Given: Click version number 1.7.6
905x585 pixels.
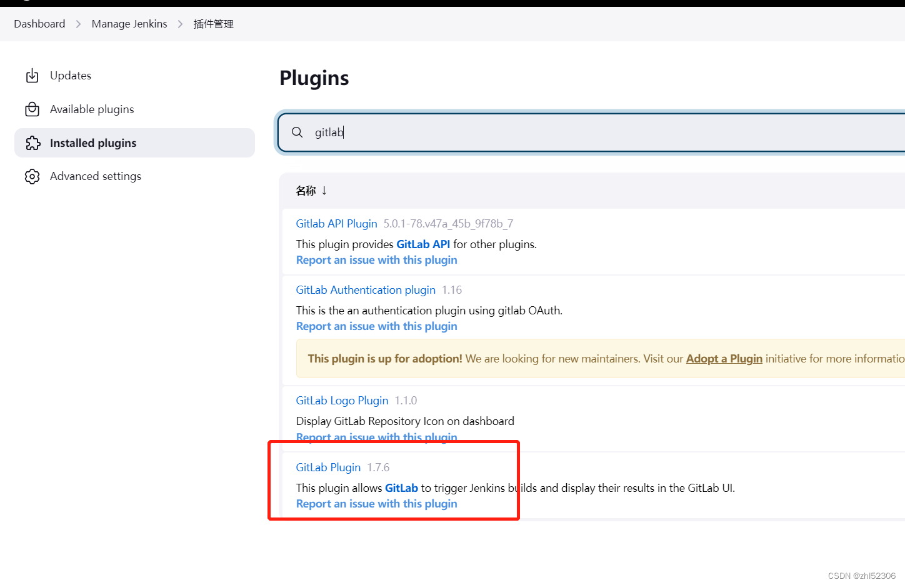Looking at the screenshot, I should click(x=378, y=467).
